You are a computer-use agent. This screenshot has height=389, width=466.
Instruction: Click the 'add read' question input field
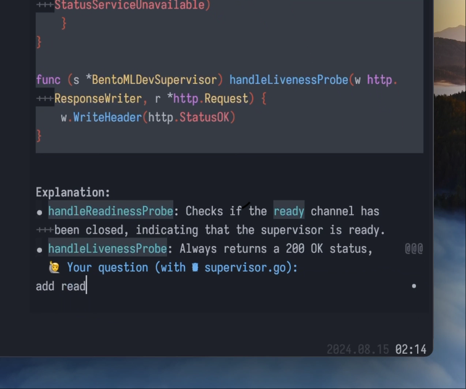[x=217, y=286]
